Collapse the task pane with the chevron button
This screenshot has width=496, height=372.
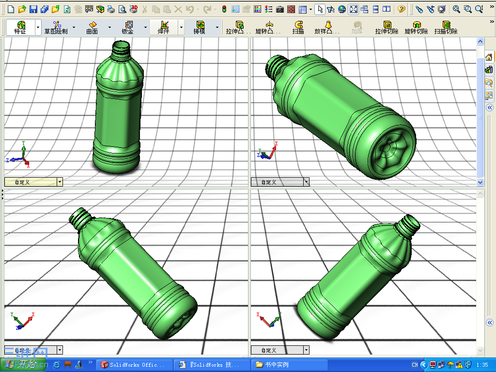point(491,108)
